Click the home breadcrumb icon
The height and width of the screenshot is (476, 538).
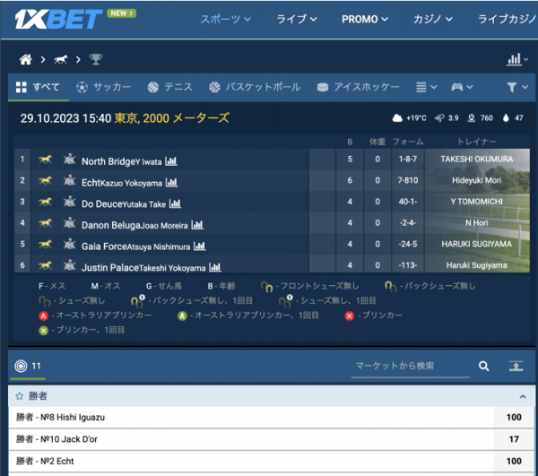point(25,59)
